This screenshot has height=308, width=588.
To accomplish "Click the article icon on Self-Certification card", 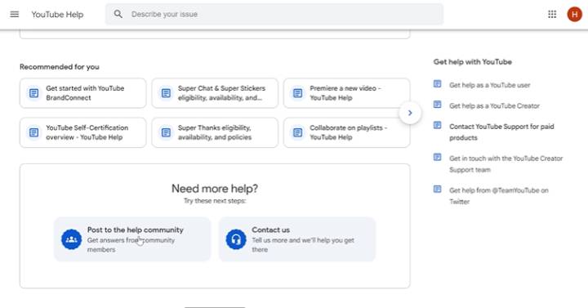I will pyautogui.click(x=33, y=132).
